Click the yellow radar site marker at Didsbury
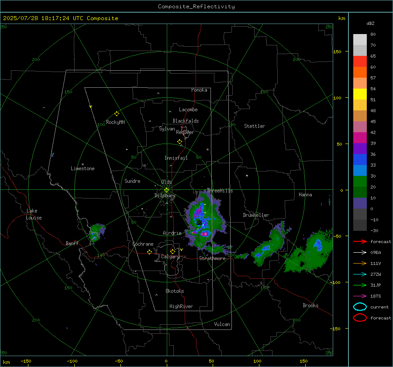This screenshot has width=393, height=367. click(166, 190)
